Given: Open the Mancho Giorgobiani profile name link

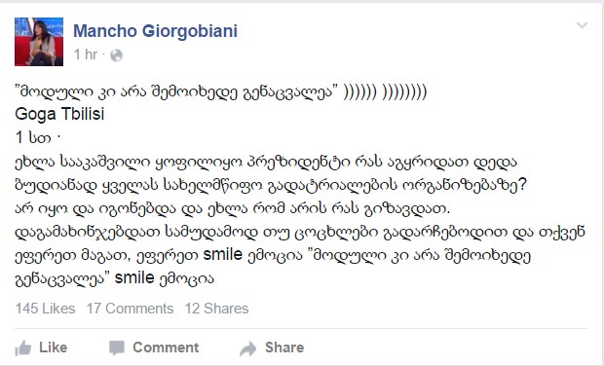Looking at the screenshot, I should tap(155, 31).
